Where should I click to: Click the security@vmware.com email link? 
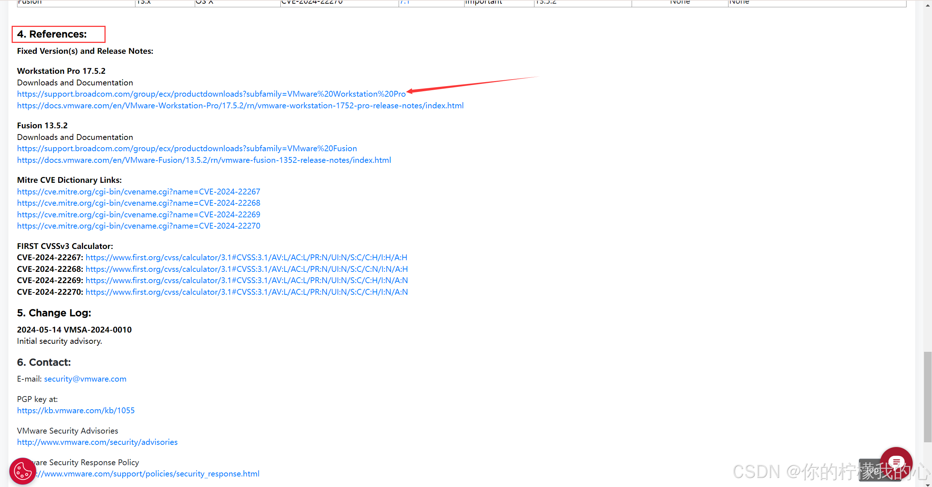tap(85, 379)
